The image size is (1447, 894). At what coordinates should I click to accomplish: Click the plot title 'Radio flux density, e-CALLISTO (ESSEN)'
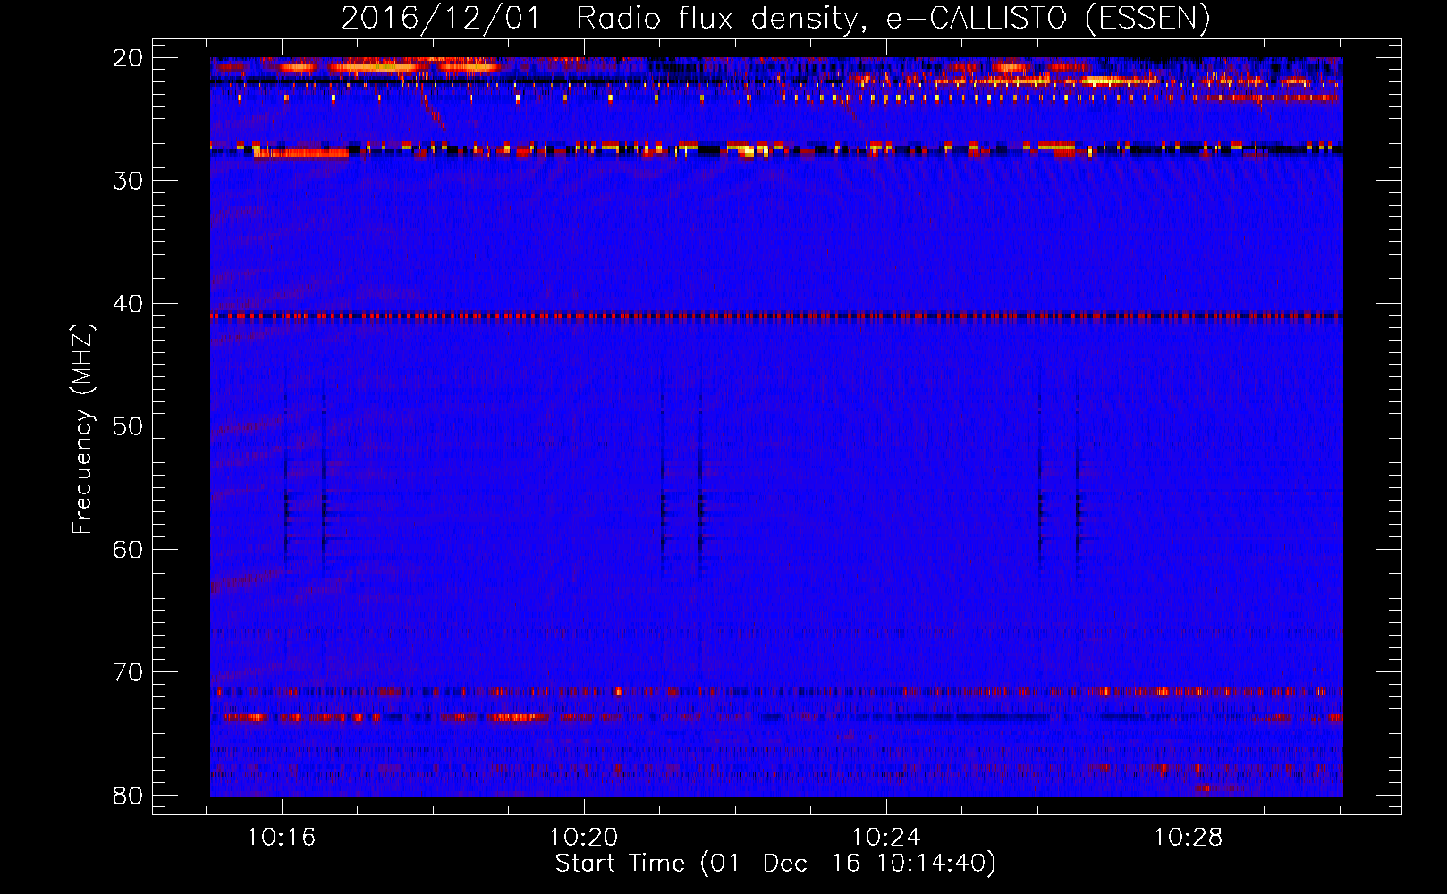tap(893, 18)
